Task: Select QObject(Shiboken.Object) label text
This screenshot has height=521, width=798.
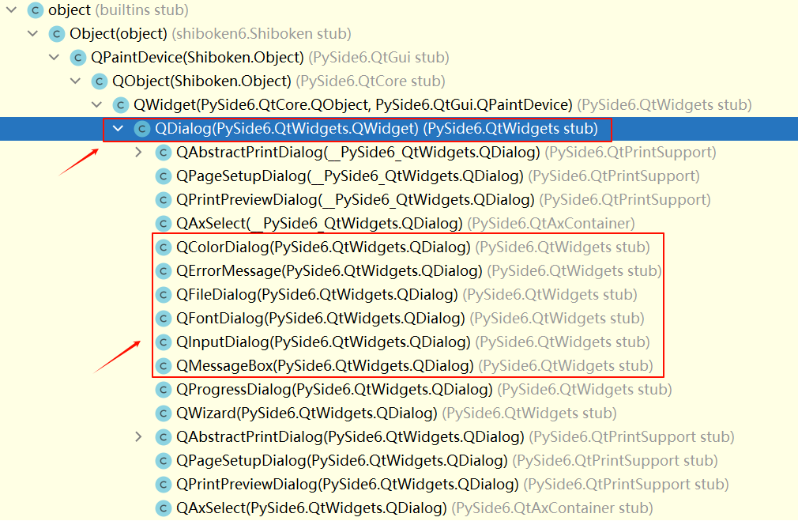Action: click(201, 81)
